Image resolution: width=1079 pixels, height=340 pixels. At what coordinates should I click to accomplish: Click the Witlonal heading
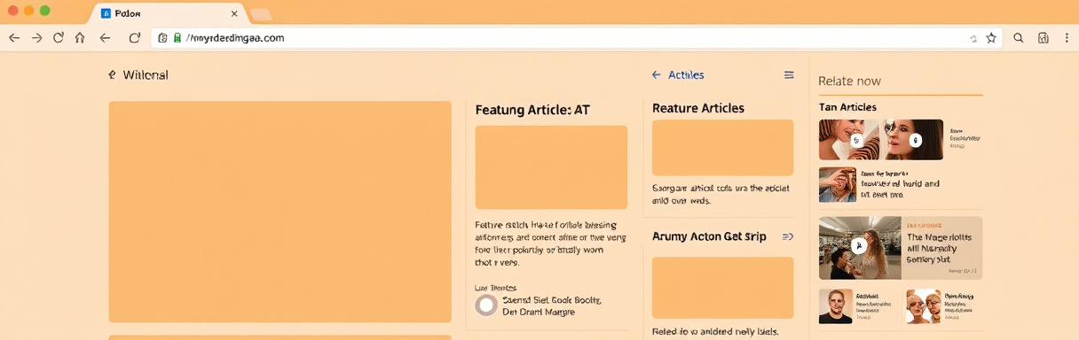pos(146,75)
